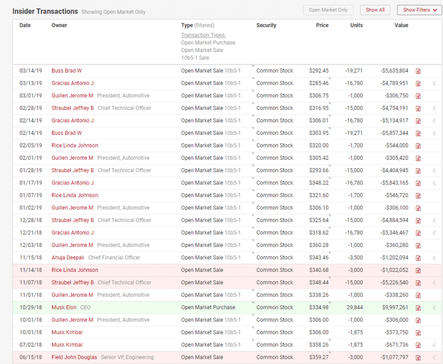Open Ahuja Deepak owner link
Screen dimensions: 443x364
click(x=68, y=257)
